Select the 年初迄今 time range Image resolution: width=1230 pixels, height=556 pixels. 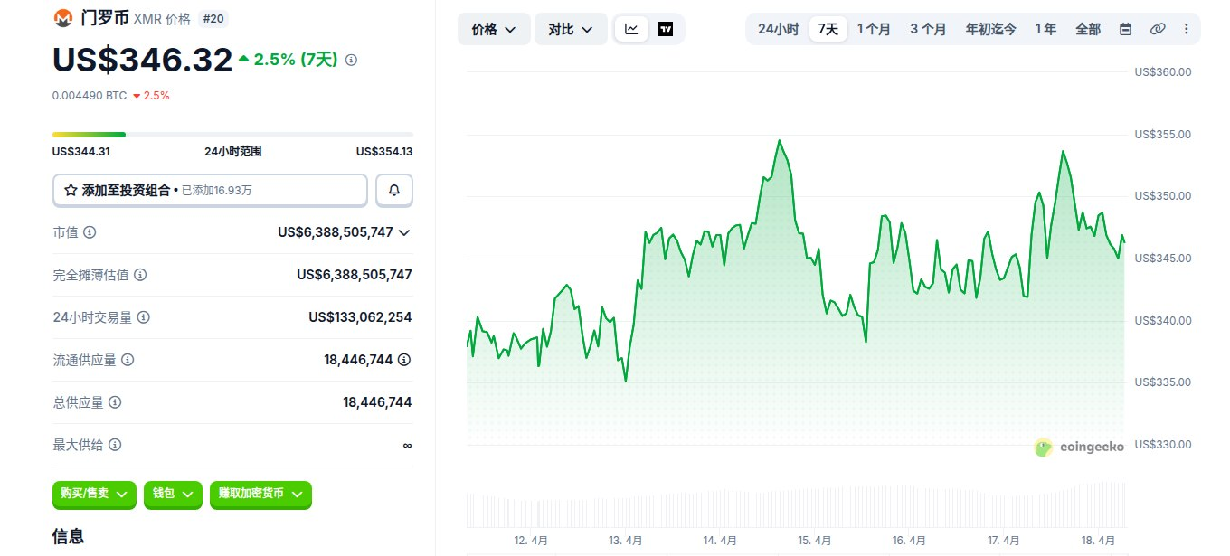990,29
